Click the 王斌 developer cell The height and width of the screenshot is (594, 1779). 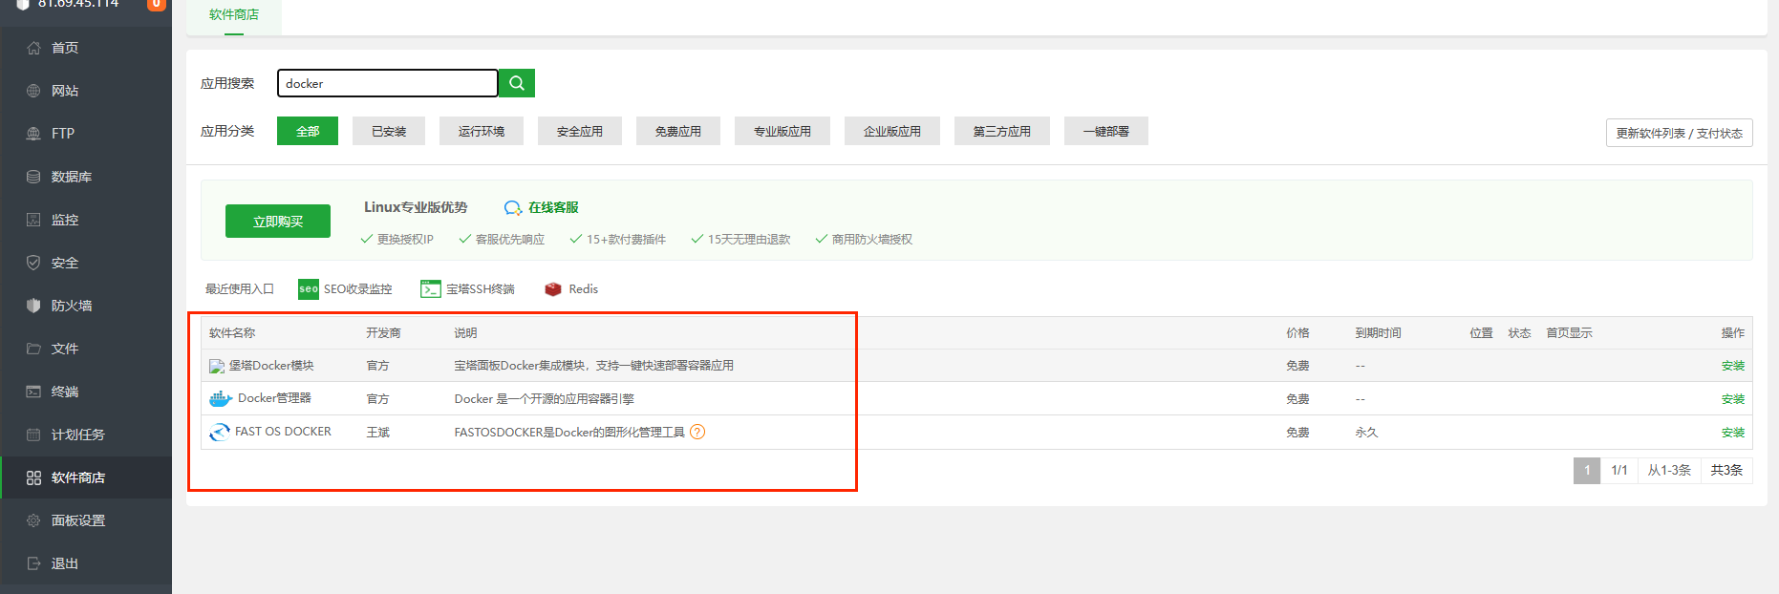378,433
